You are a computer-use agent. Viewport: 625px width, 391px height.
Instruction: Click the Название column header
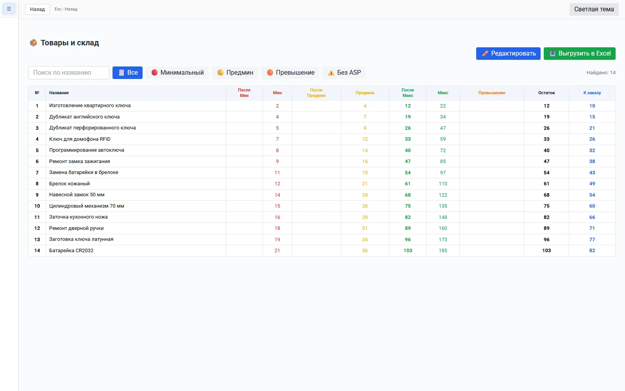click(x=136, y=93)
